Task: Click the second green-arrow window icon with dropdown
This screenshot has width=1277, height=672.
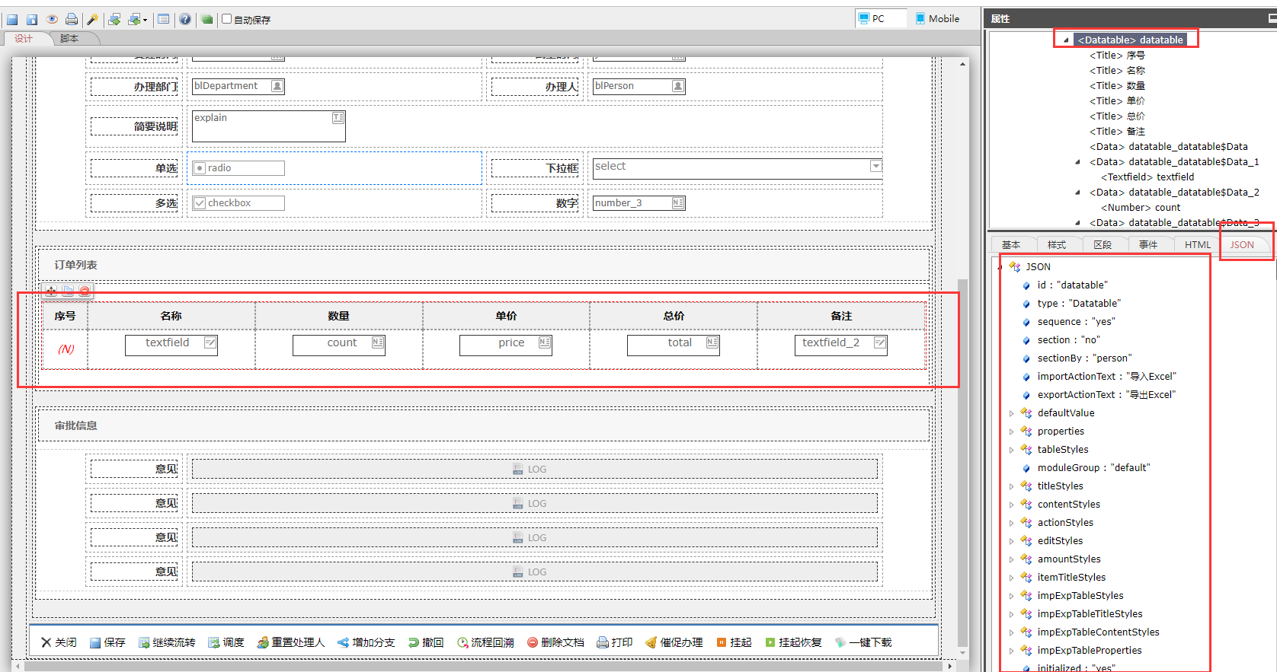Action: pyautogui.click(x=137, y=20)
